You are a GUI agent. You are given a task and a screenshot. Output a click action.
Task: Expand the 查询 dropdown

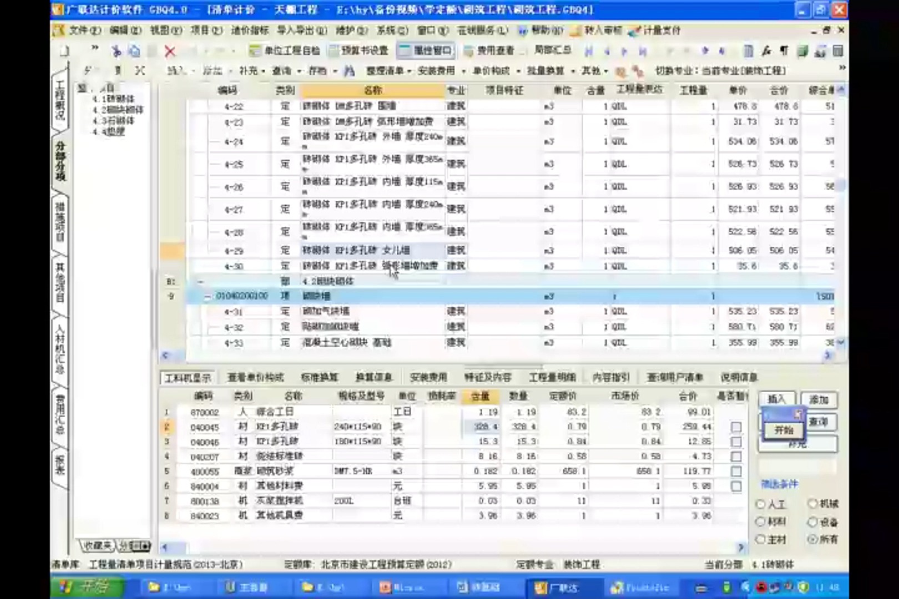coord(299,71)
